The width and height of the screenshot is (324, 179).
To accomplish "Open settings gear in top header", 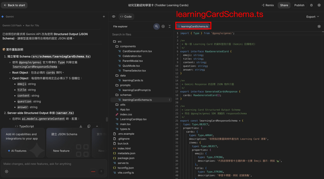I will coord(319,5).
